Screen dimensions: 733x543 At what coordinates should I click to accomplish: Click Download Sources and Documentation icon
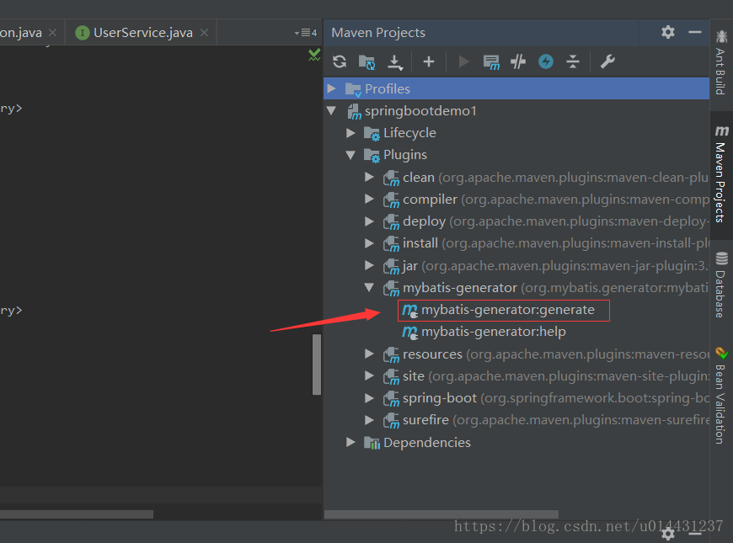395,61
